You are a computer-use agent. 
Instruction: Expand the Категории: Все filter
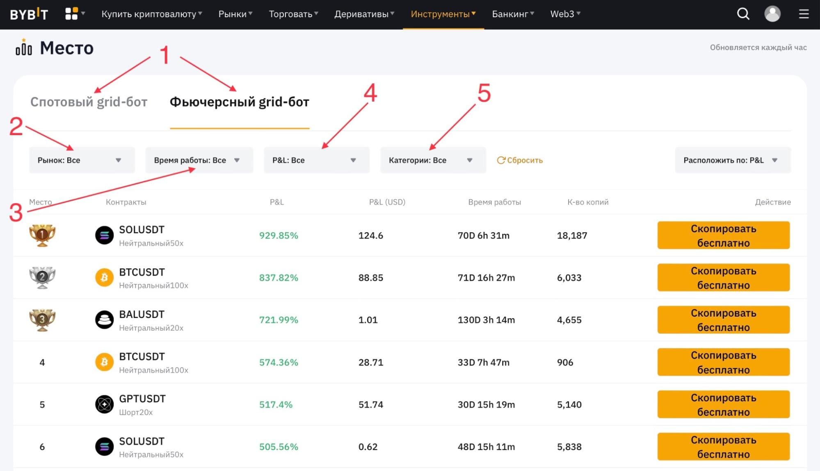[433, 160]
